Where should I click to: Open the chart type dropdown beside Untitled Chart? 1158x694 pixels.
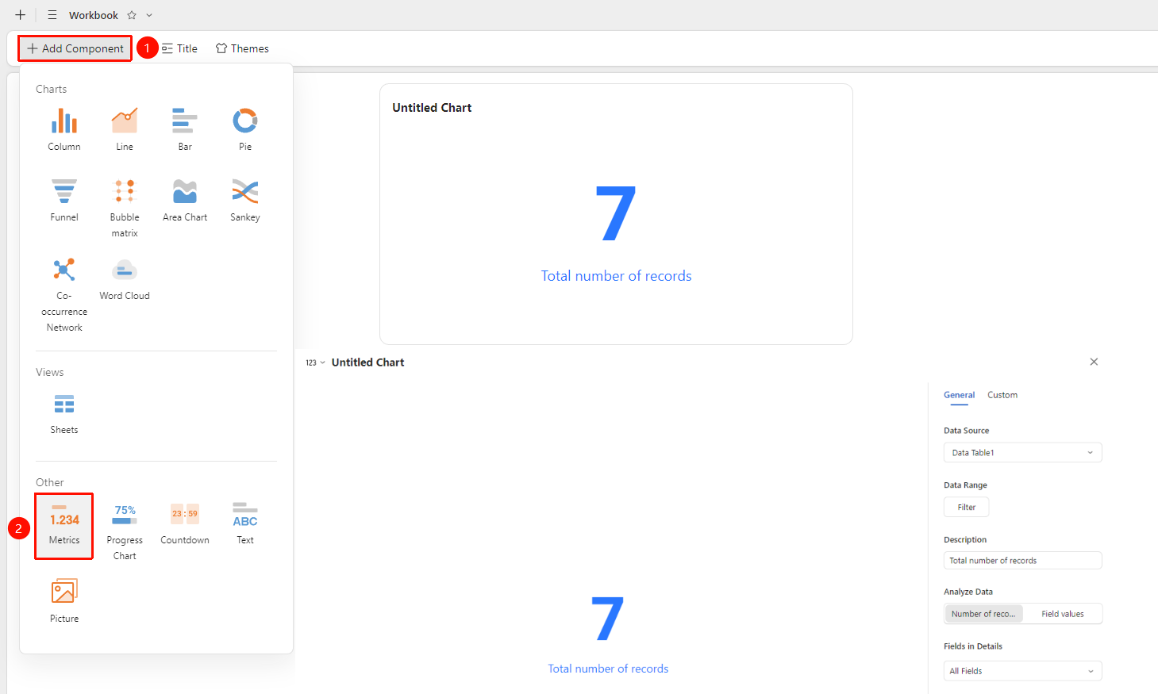pyautogui.click(x=315, y=362)
